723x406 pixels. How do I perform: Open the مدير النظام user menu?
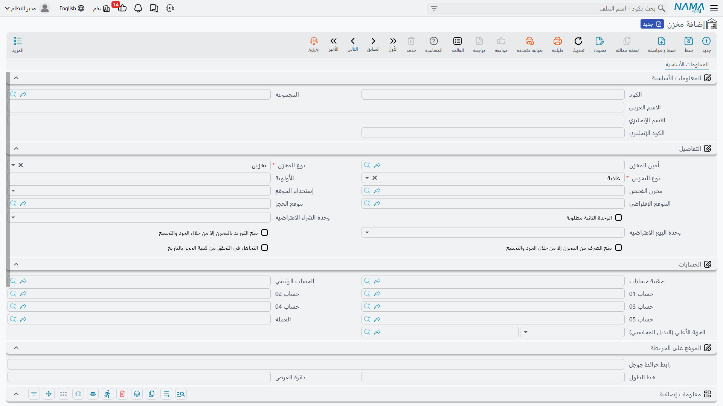tap(27, 8)
